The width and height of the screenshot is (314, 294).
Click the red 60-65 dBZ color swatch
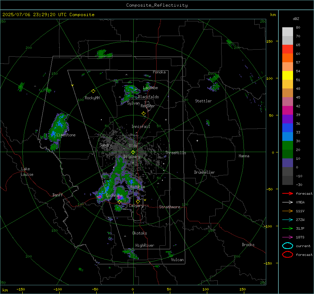pyautogui.click(x=287, y=49)
